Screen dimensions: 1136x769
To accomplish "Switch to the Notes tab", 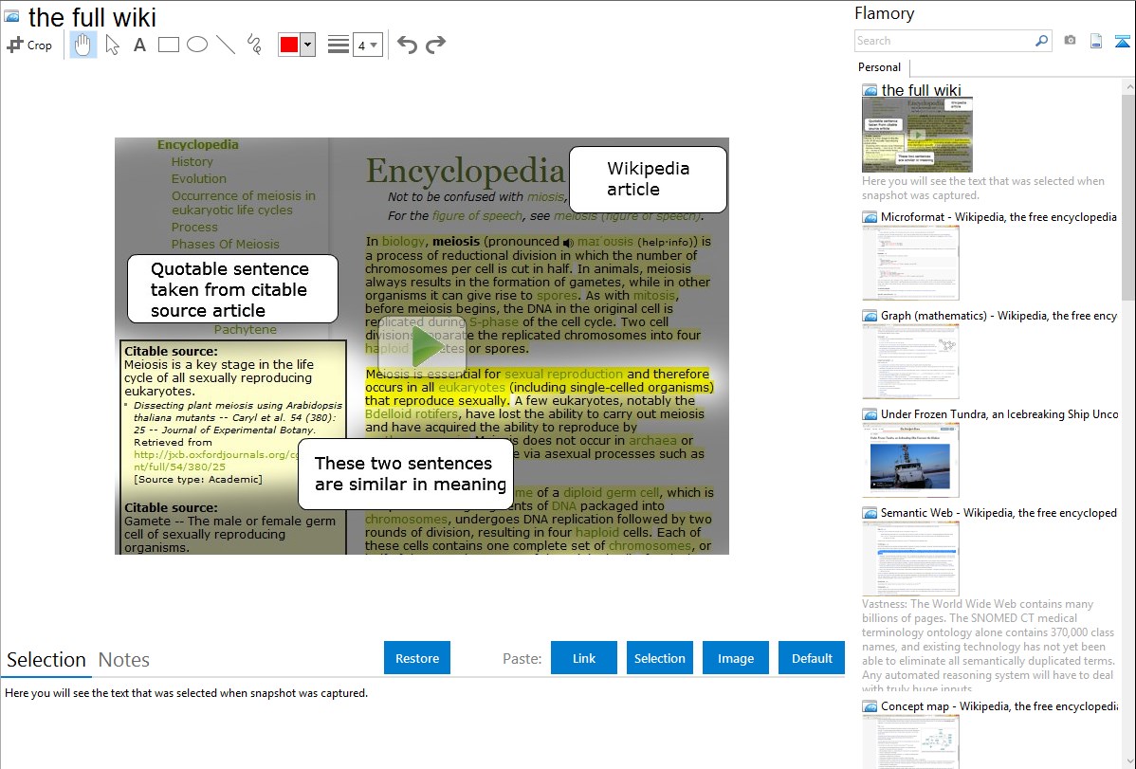I will pyautogui.click(x=124, y=660).
